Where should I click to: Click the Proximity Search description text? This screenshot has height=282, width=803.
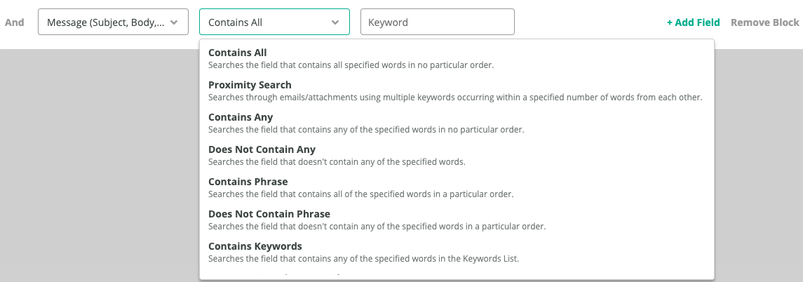coord(454,98)
